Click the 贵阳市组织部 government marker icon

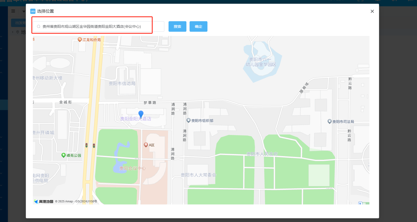189,121
